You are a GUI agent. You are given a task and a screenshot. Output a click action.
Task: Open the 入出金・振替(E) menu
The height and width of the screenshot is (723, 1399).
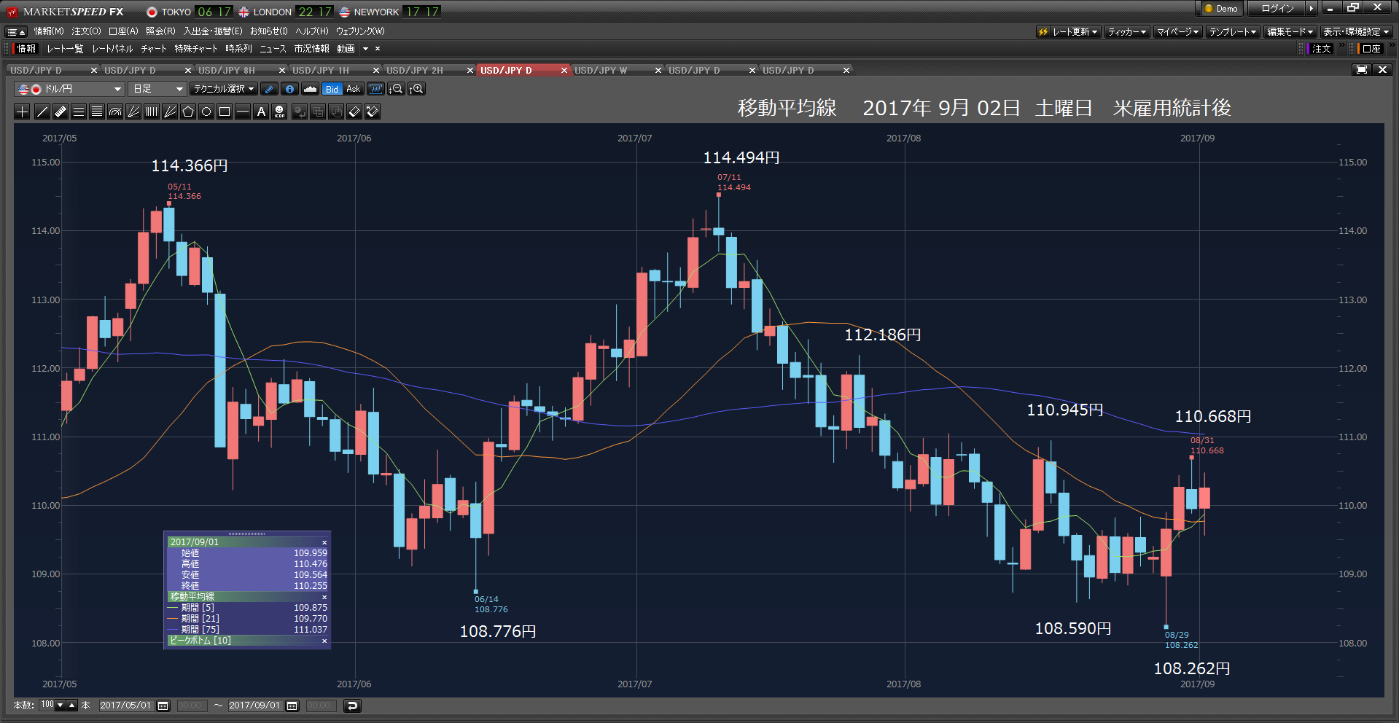click(x=213, y=31)
